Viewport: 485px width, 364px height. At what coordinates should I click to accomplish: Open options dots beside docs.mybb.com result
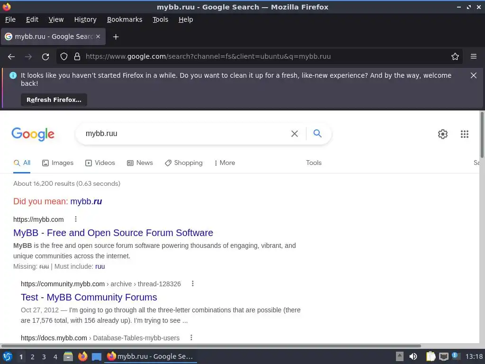[x=191, y=337]
